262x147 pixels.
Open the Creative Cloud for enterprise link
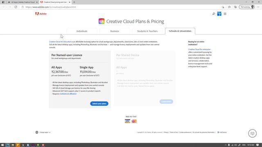[x=199, y=49]
